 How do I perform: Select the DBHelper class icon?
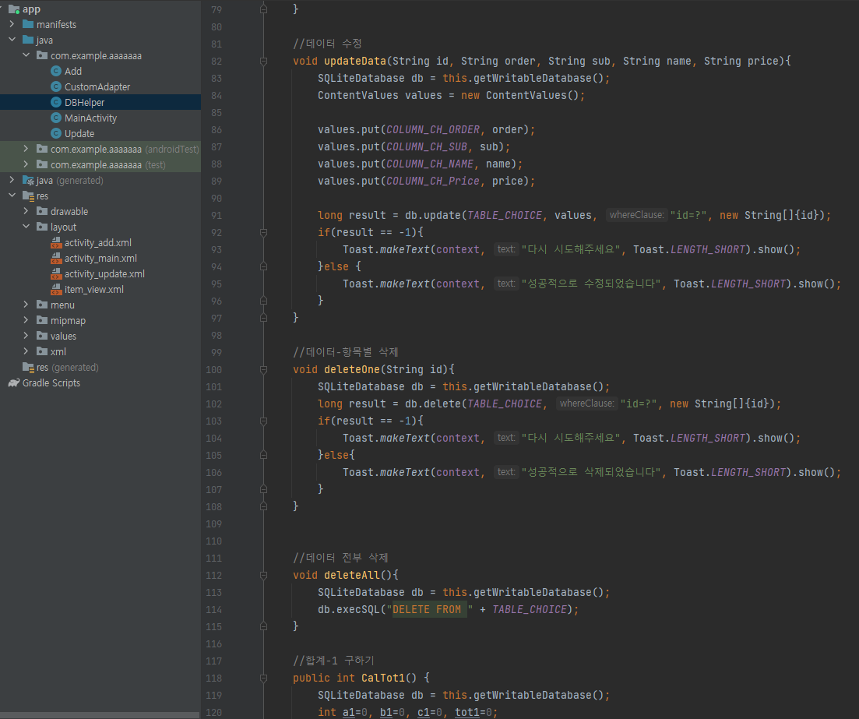pyautogui.click(x=56, y=103)
